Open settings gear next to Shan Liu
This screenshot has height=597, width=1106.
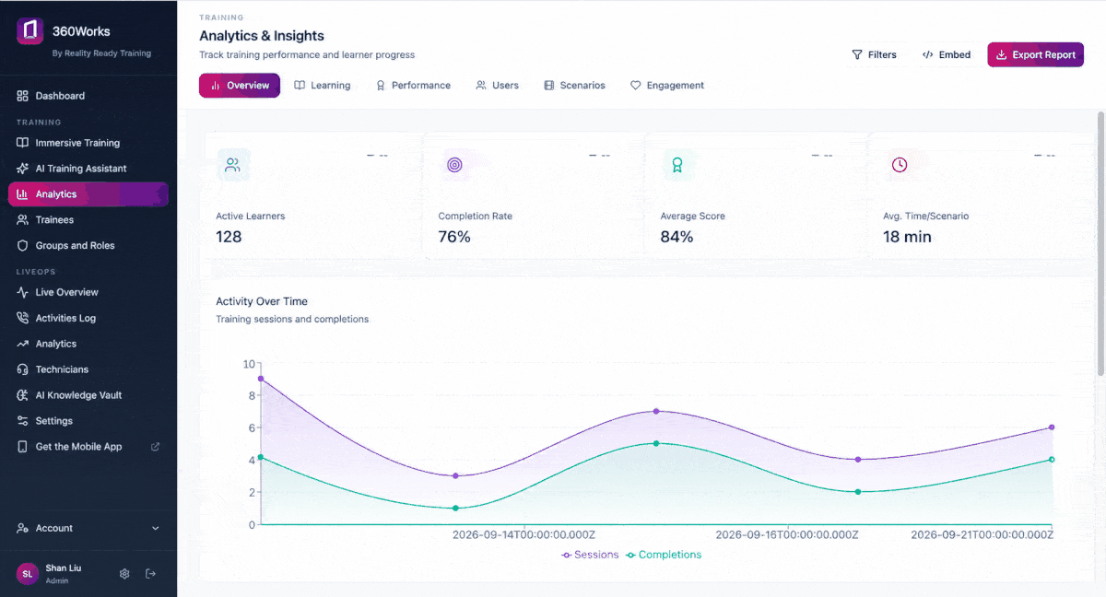124,574
